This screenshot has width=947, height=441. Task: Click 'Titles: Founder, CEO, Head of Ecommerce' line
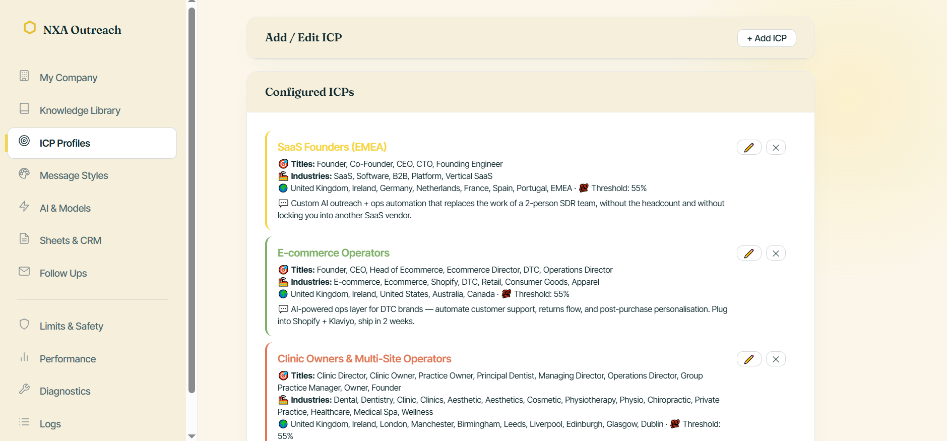pyautogui.click(x=445, y=270)
